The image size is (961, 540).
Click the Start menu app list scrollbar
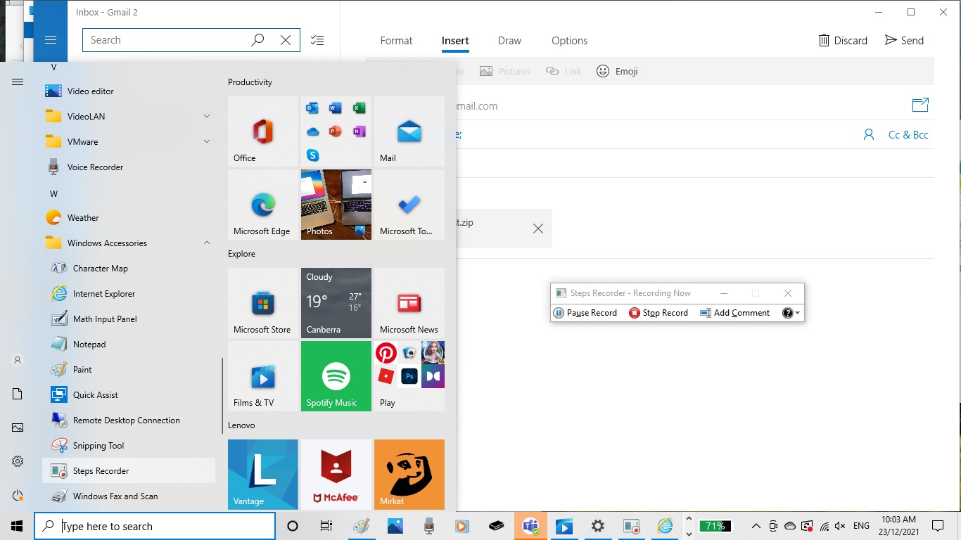(222, 394)
